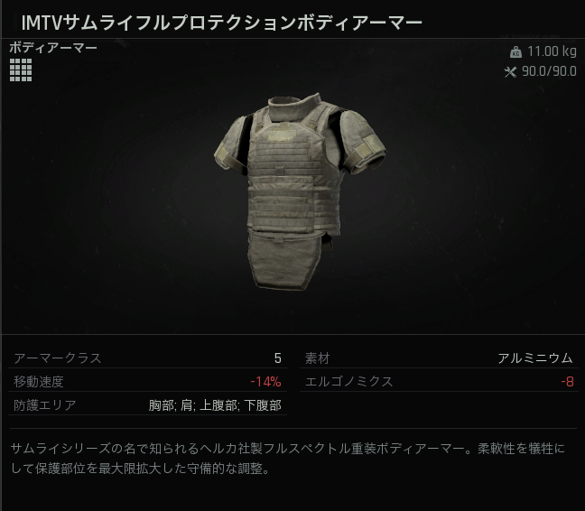Click the item description paragraph text
Image resolution: width=585 pixels, height=511 pixels.
(288, 459)
